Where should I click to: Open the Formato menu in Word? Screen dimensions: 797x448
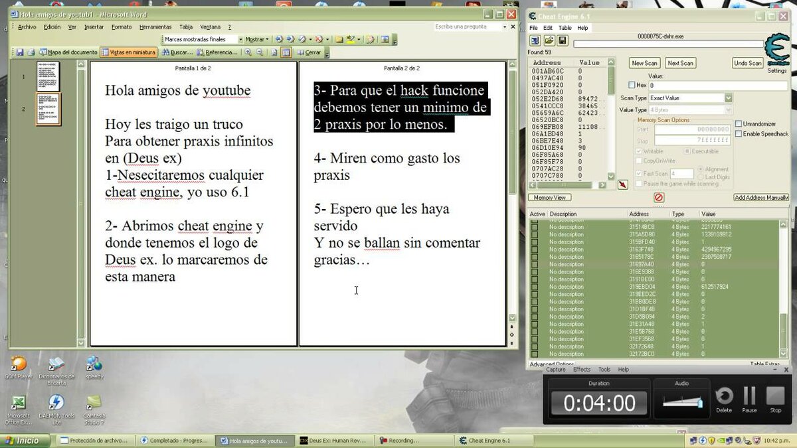[122, 27]
